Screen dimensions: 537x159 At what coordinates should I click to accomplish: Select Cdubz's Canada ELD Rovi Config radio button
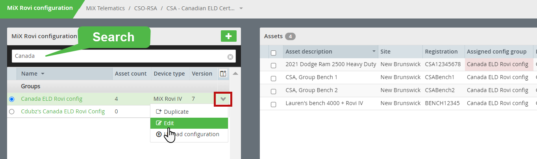coord(11,111)
